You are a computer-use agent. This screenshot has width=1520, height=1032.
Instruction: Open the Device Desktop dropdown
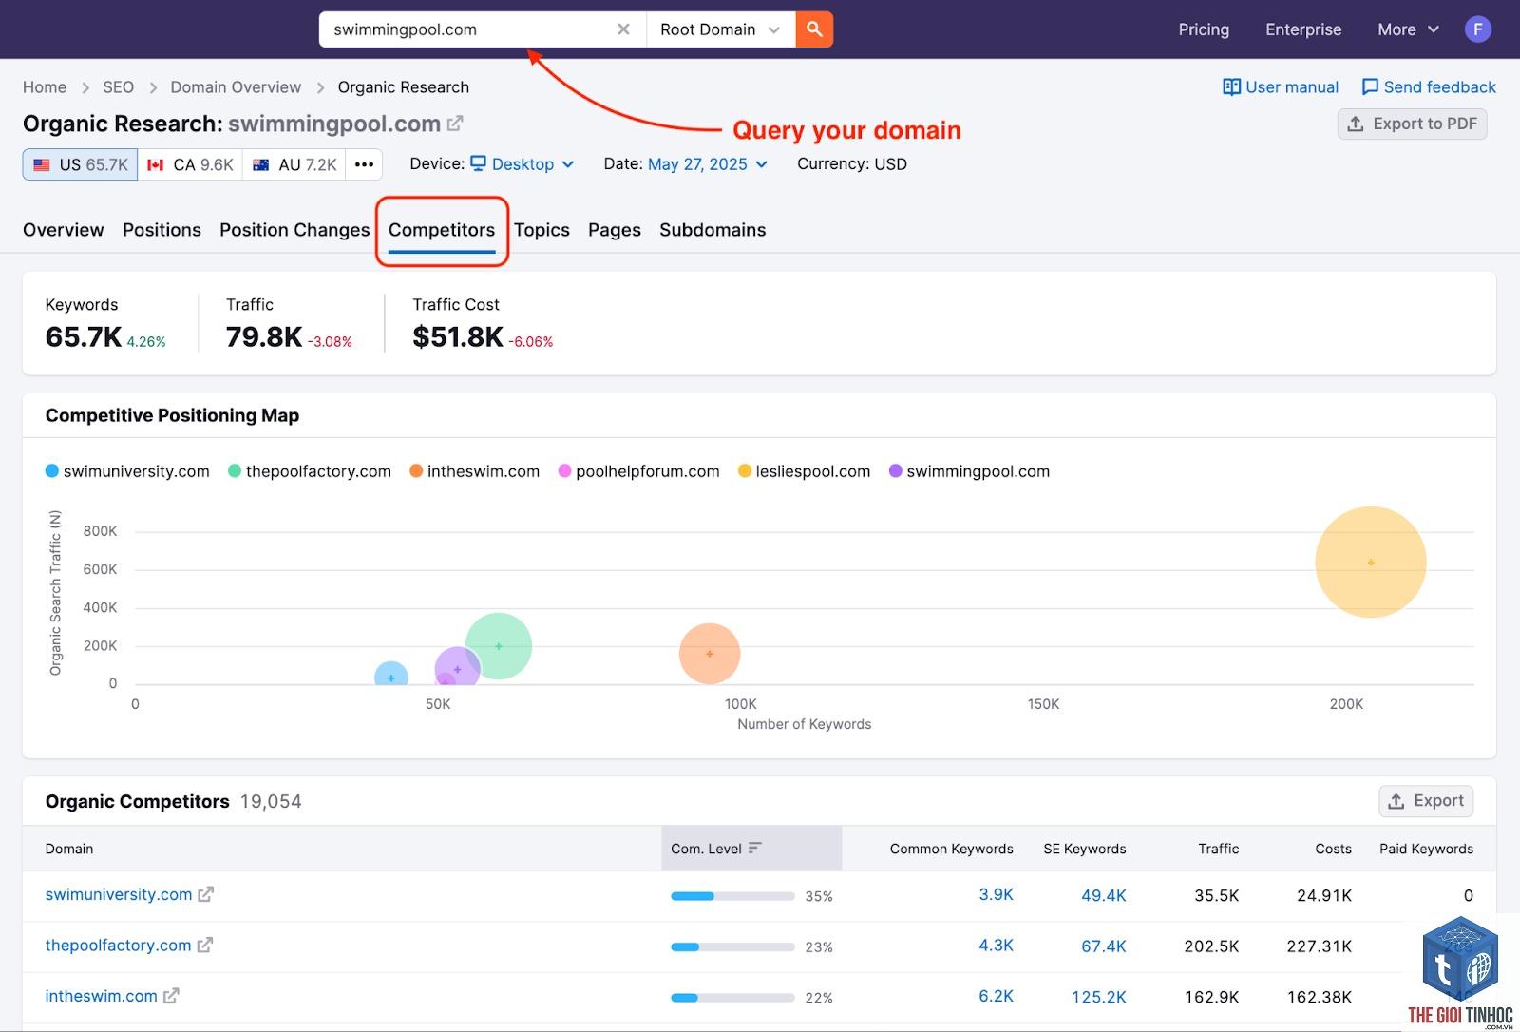523,164
